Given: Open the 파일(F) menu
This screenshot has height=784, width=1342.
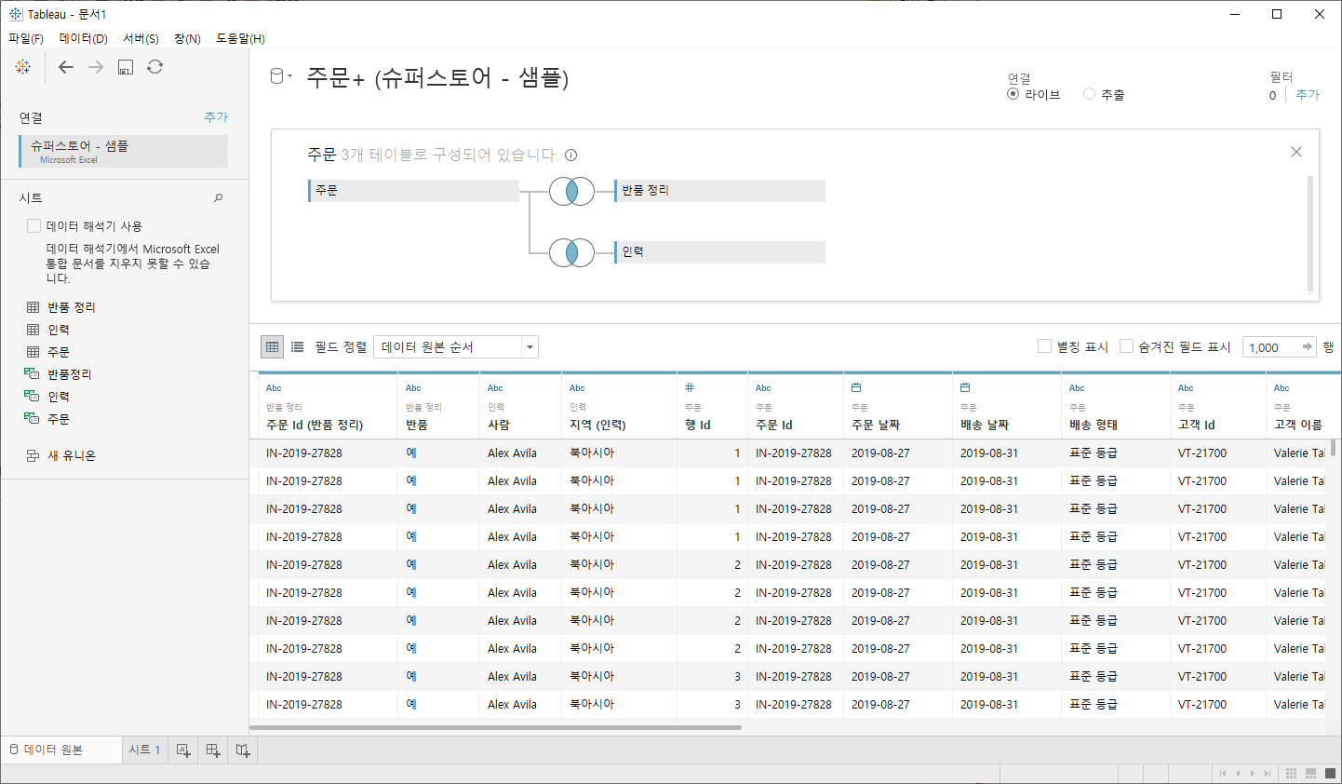Looking at the screenshot, I should (x=26, y=38).
